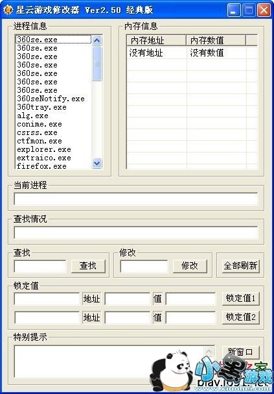
Task: Select ctfmon.exe in the process list
Action: pos(40,141)
